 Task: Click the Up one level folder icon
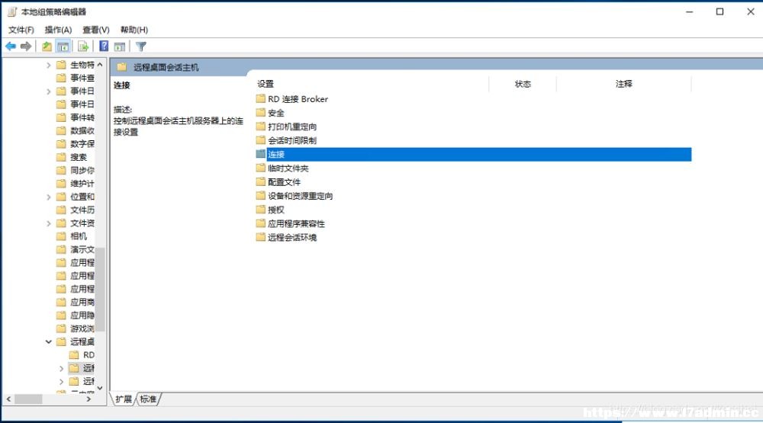[x=47, y=46]
